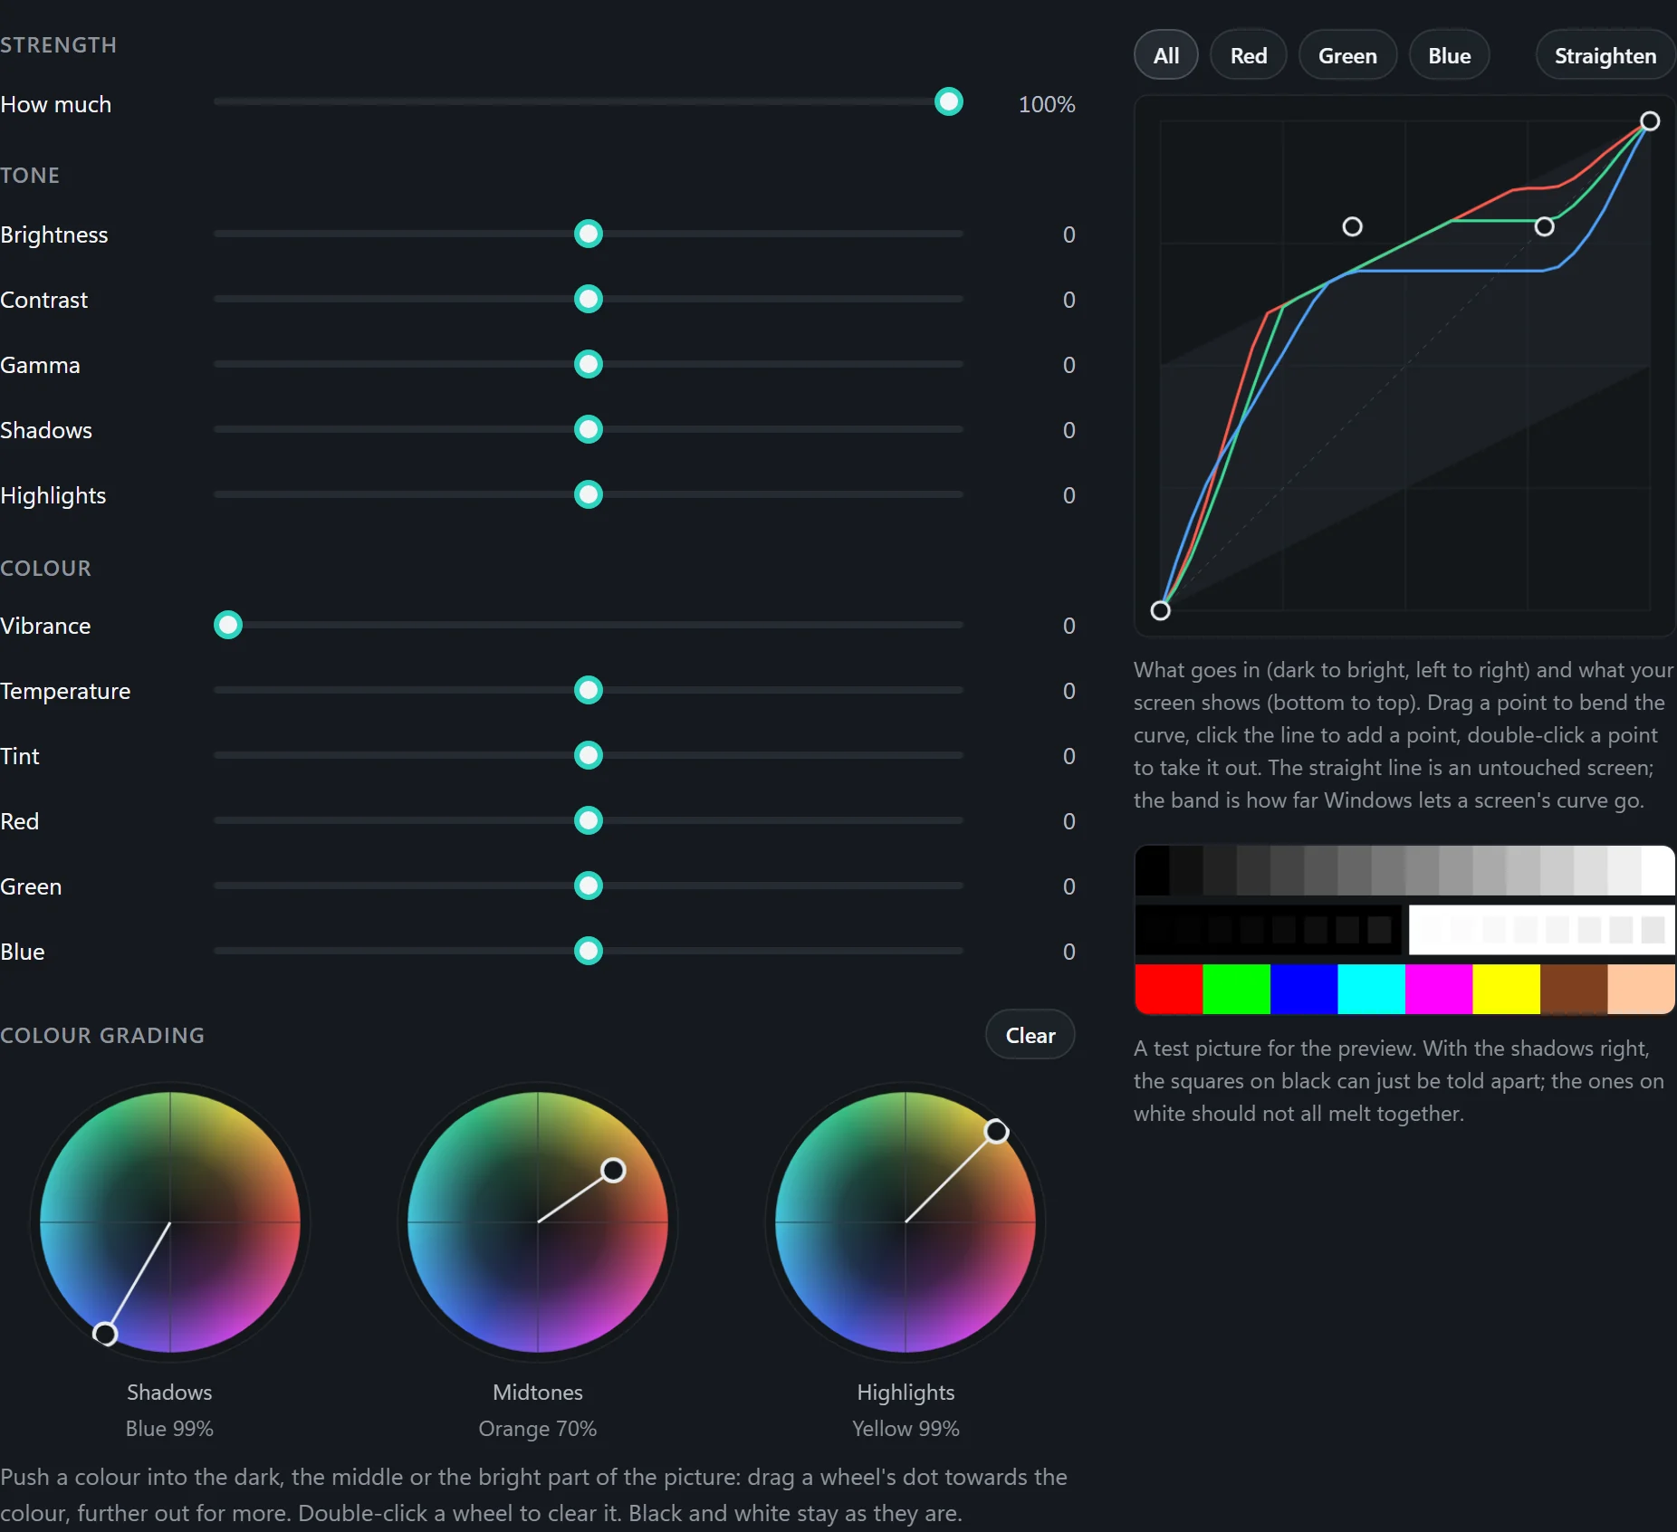Screen dimensions: 1677x1532
Task: Switch to the Blue channel tab
Action: point(1449,55)
